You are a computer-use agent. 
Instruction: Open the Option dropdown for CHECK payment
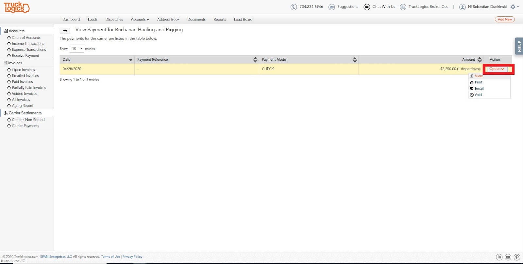point(497,69)
